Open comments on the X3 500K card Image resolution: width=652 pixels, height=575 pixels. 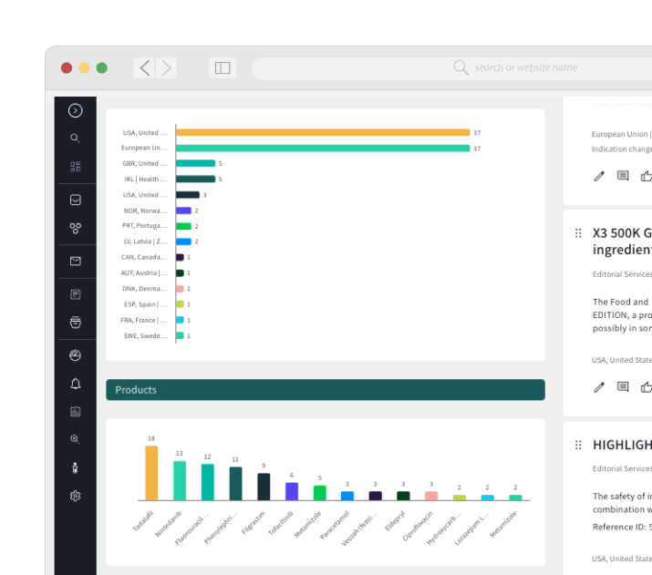click(623, 387)
